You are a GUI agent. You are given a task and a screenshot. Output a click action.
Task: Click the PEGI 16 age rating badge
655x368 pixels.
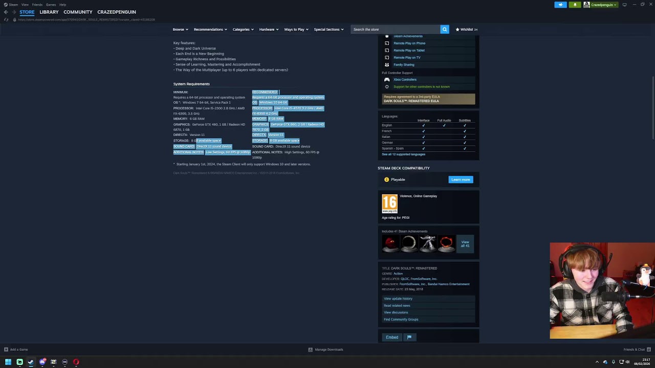(x=389, y=203)
